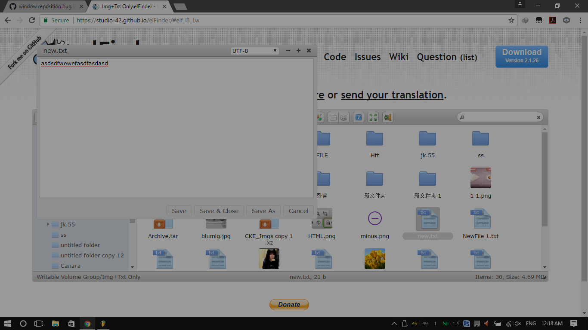Click the Save As button

[x=263, y=211]
